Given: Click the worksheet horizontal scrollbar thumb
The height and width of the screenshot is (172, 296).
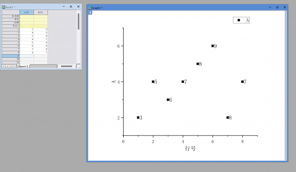Looking at the screenshot, I should pos(67,66).
